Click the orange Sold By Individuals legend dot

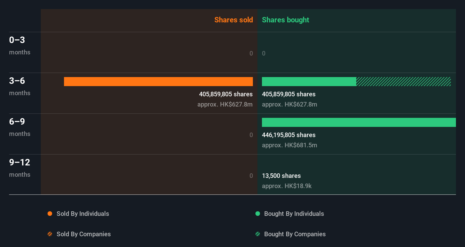[50, 214]
